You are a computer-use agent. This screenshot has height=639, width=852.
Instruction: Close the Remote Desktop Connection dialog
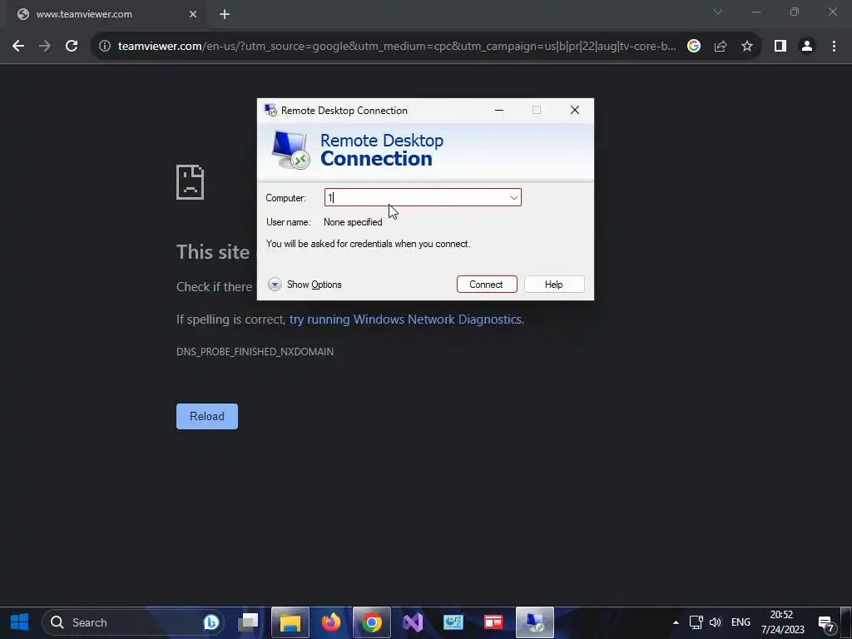click(574, 111)
